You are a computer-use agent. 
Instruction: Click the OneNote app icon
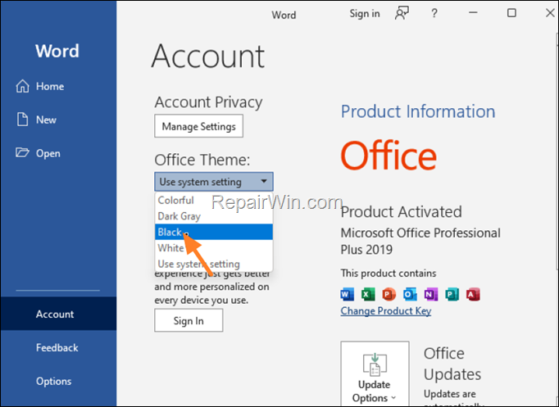click(x=430, y=294)
